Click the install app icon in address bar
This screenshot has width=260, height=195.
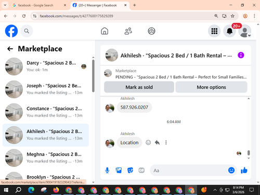coord(224,16)
